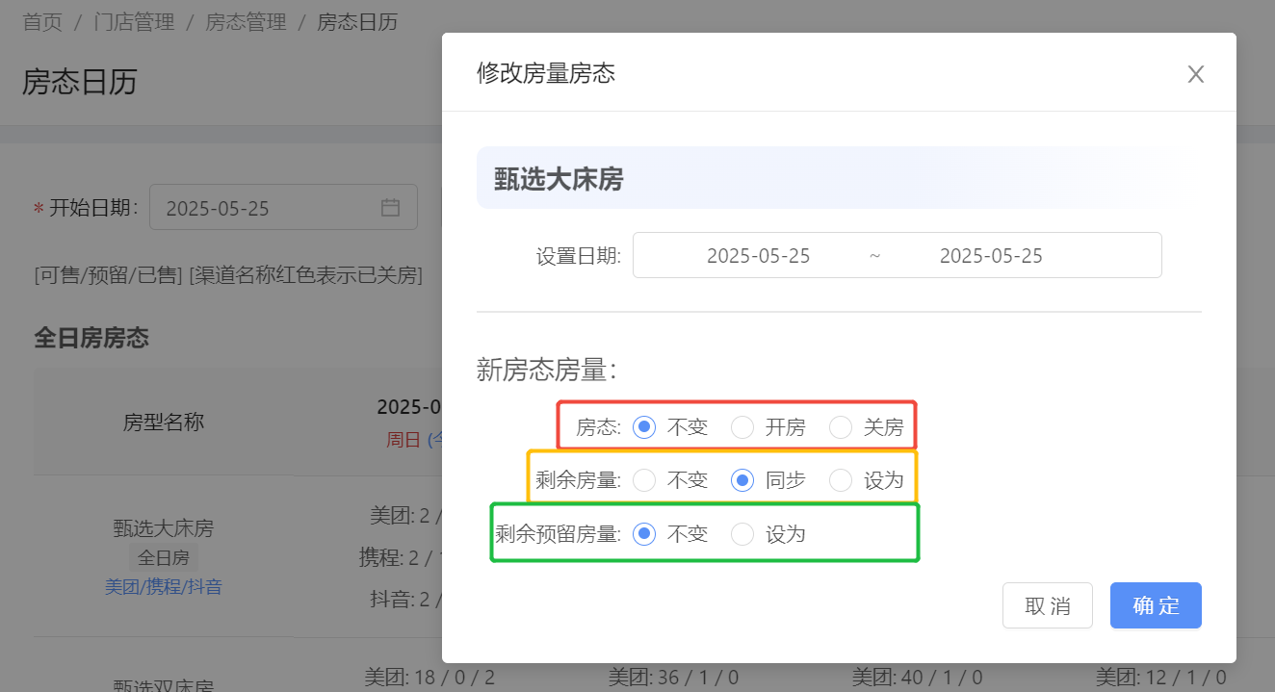Click the 取消 button
Viewport: 1275px width, 692px height.
pos(1048,605)
